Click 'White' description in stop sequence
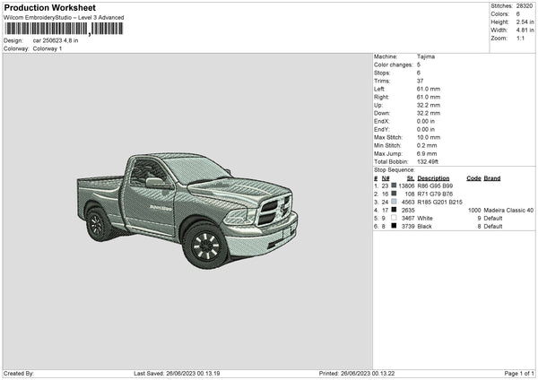The width and height of the screenshot is (538, 380). [x=425, y=218]
